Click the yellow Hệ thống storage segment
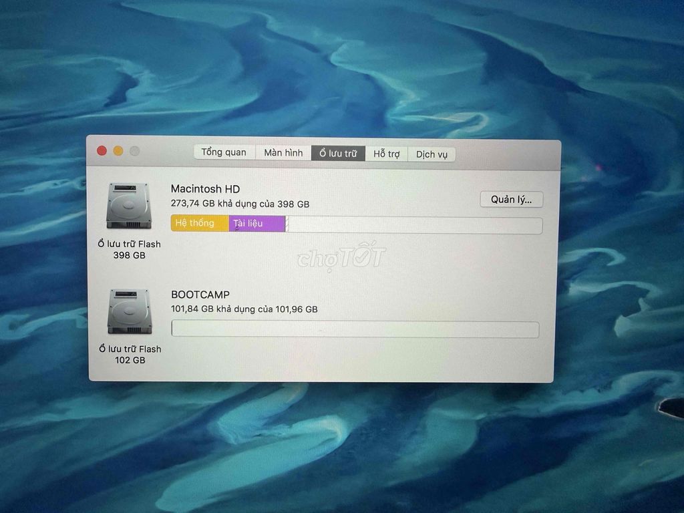The height and width of the screenshot is (513, 684). point(199,223)
